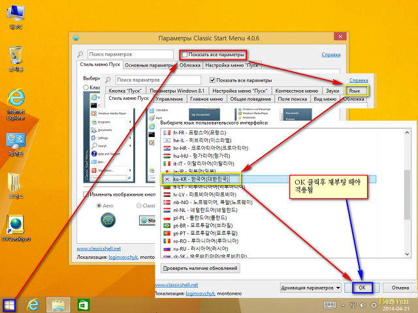Click the network tray icon
This screenshot has width=418, height=313.
[x=353, y=305]
